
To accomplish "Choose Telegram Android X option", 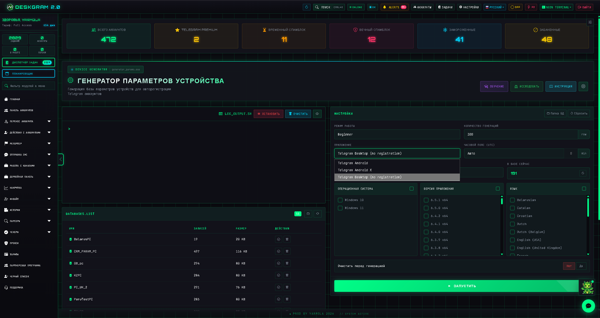I will [x=397, y=170].
